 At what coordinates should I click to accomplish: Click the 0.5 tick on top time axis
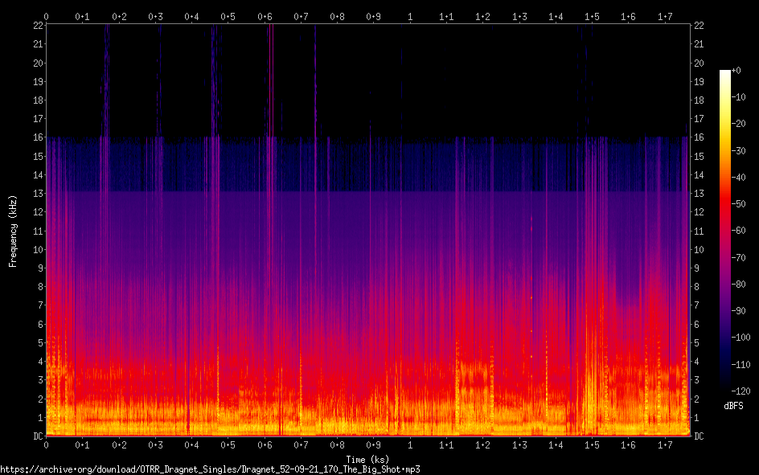pos(228,16)
